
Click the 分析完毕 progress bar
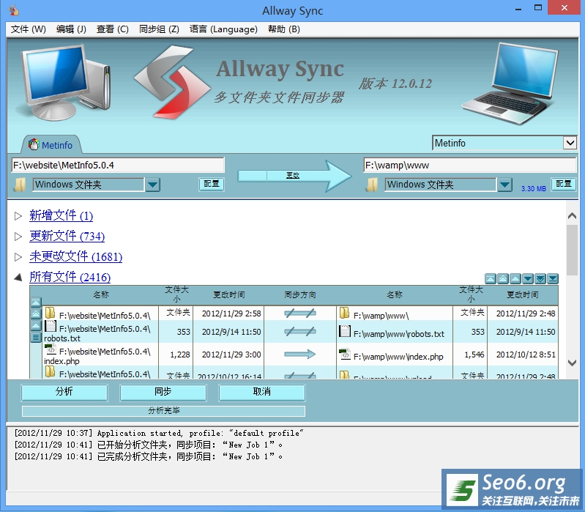[163, 411]
